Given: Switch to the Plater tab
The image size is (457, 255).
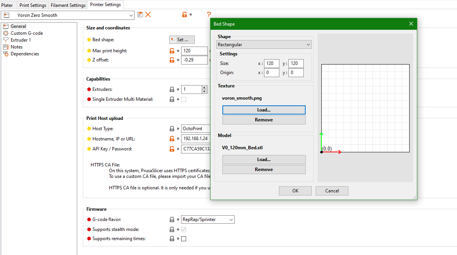Looking at the screenshot, I should pyautogui.click(x=7, y=5).
